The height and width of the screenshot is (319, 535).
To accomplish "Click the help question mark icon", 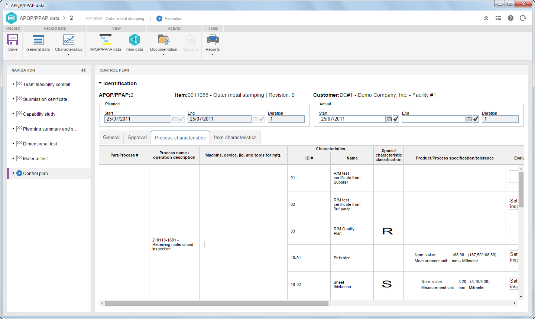I will pyautogui.click(x=510, y=18).
